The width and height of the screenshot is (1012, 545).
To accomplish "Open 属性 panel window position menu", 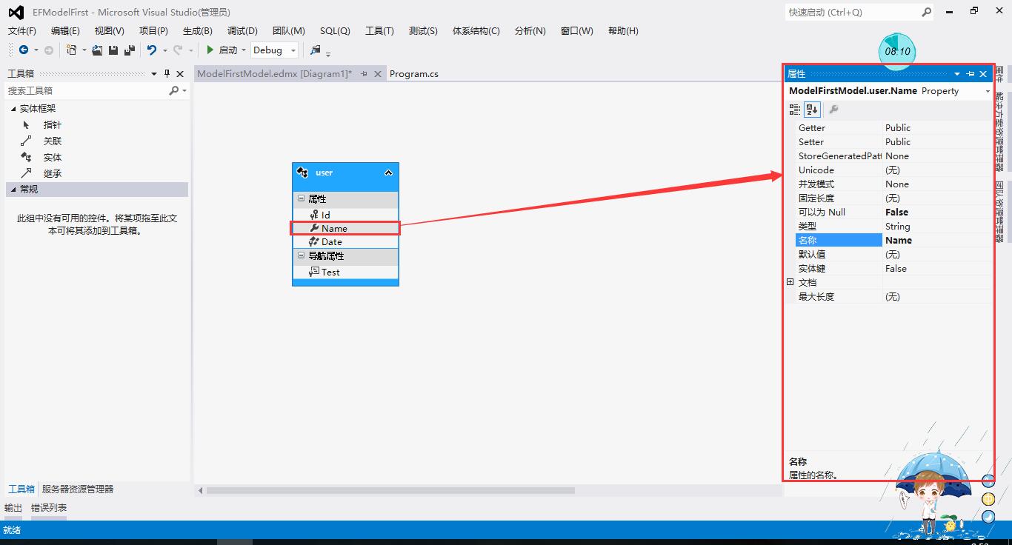I will tap(957, 74).
